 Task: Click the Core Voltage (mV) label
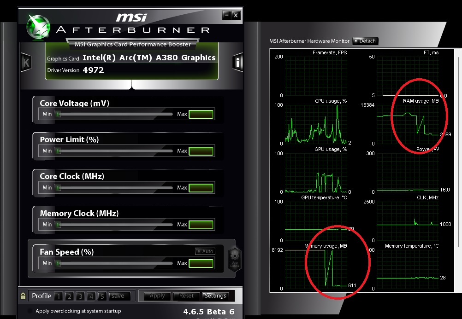click(x=75, y=103)
